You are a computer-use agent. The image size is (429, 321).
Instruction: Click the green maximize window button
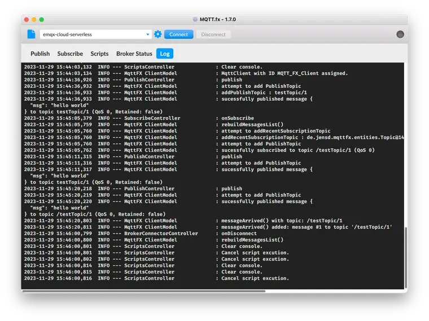[42, 19]
